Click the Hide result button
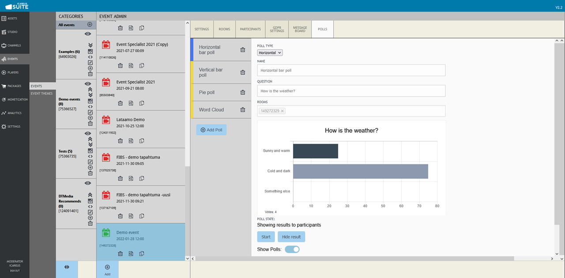 pos(291,237)
